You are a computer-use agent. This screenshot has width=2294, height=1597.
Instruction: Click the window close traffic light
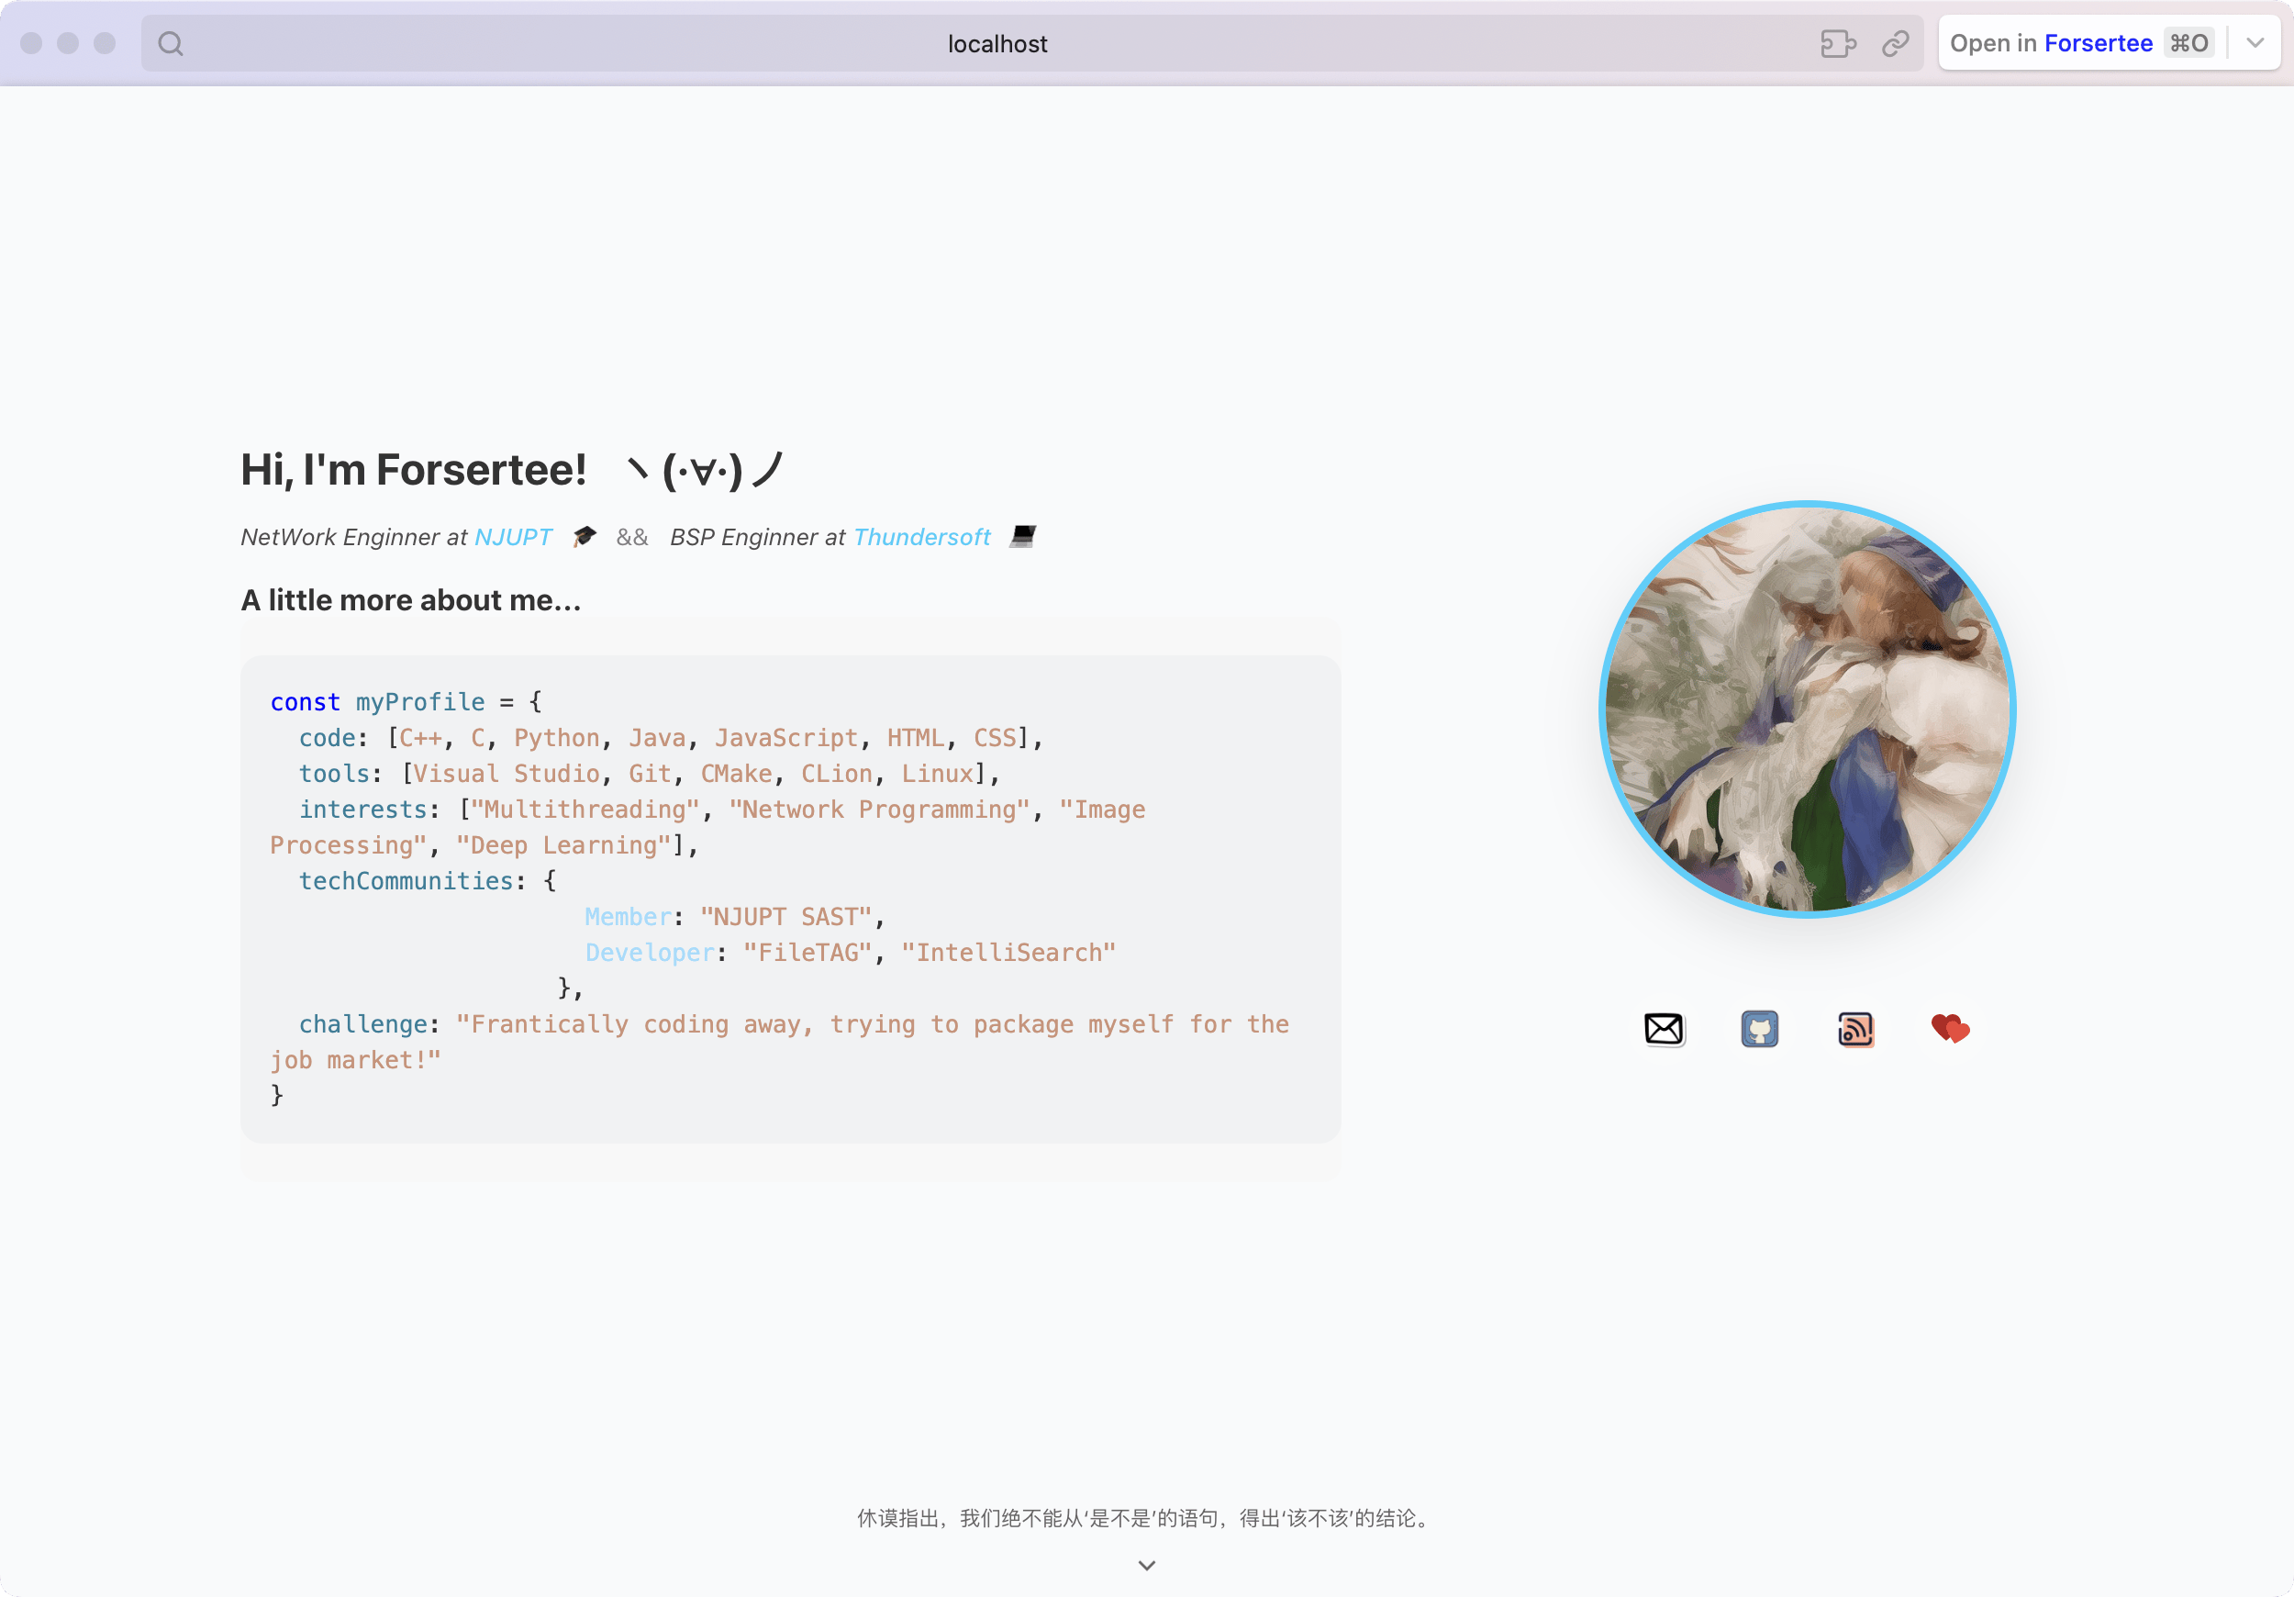tap(31, 44)
